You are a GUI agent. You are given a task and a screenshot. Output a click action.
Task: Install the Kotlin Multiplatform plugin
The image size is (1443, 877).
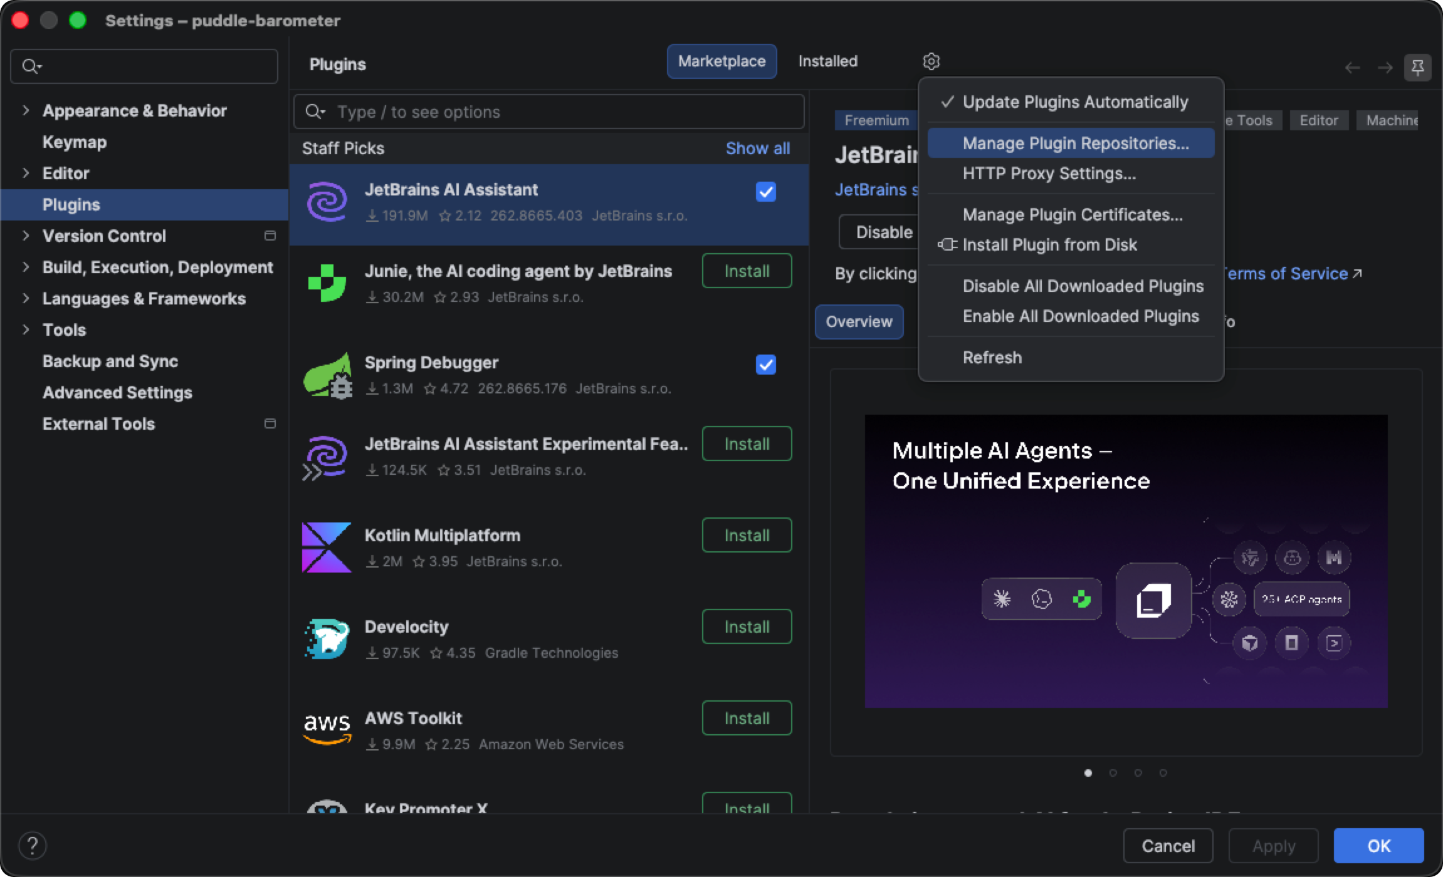[x=747, y=535]
